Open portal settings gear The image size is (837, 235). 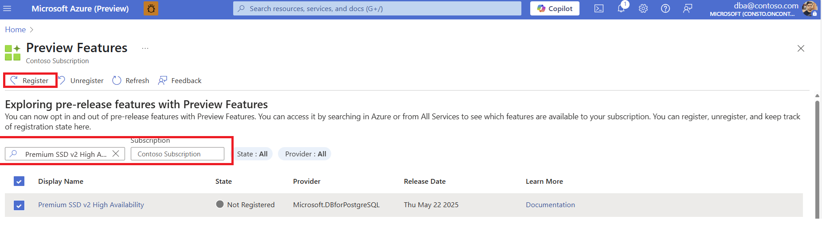pyautogui.click(x=643, y=8)
